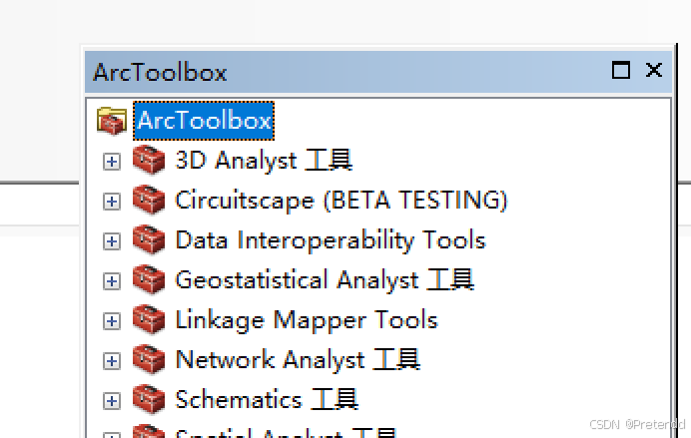
Task: Select Geostatistical Analyst 工具 label
Action: pos(325,280)
